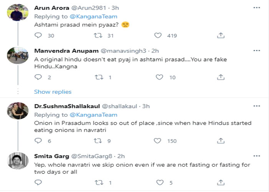Open more options on Dr.SushmaShallakaul's tweet
Screen dimensions: 269x192
tap(256, 106)
